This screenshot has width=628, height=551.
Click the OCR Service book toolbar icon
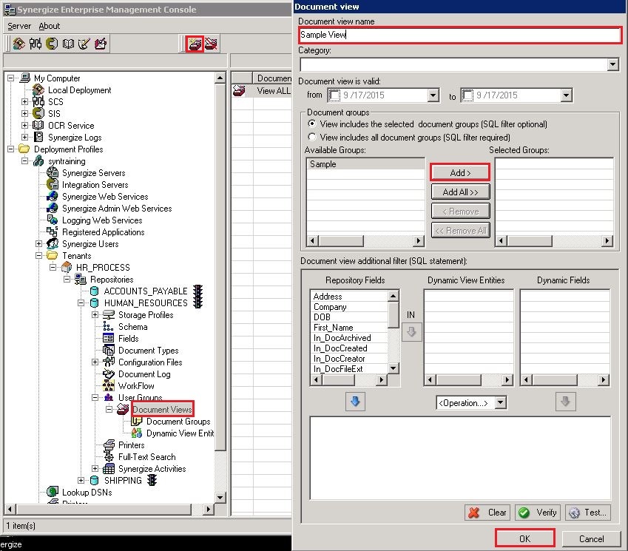[68, 43]
